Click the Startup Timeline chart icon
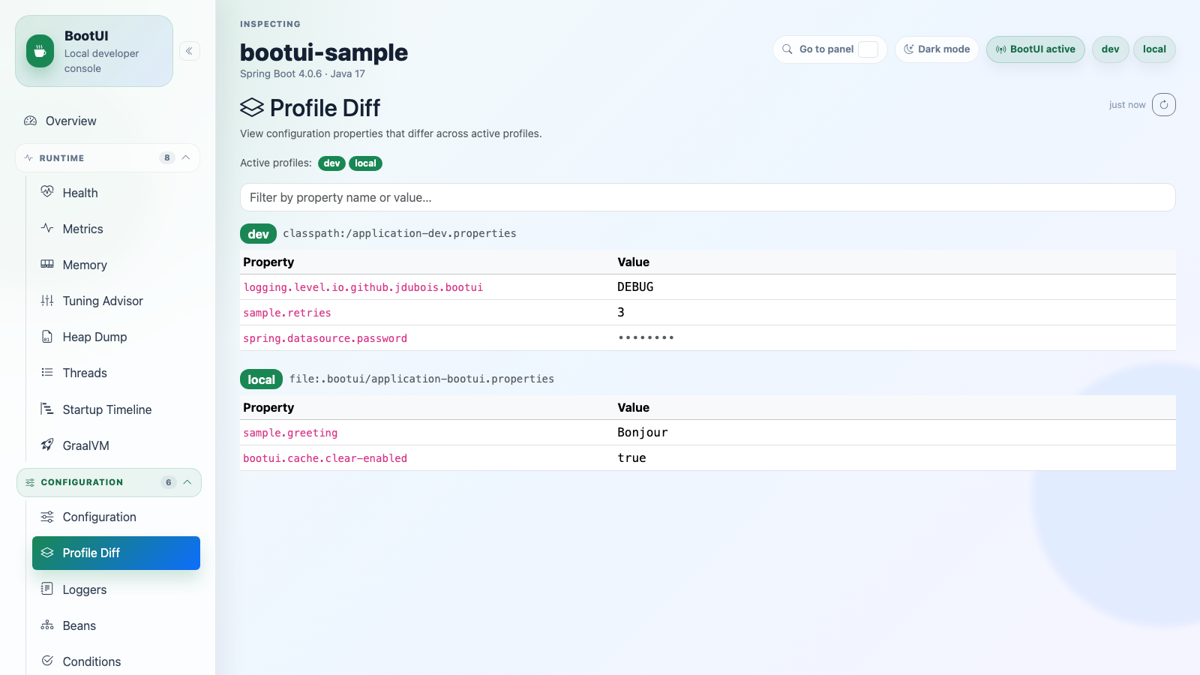 tap(47, 409)
